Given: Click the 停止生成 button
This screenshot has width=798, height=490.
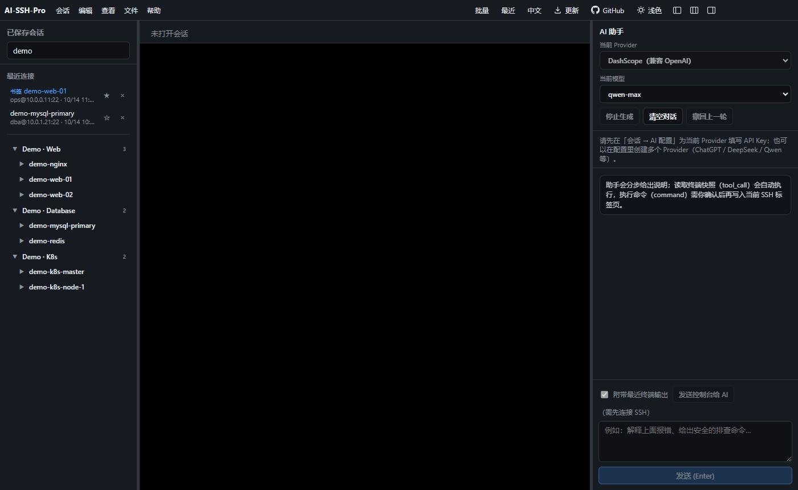Looking at the screenshot, I should [620, 116].
